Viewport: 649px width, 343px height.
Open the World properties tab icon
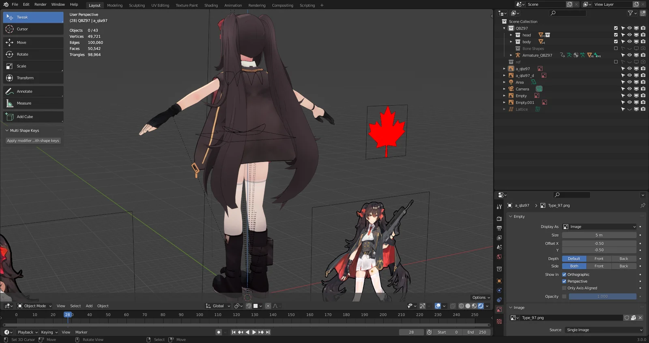pyautogui.click(x=499, y=257)
